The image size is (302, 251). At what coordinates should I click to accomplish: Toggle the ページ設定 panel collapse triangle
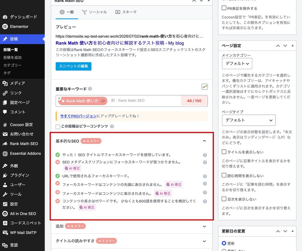[292, 46]
